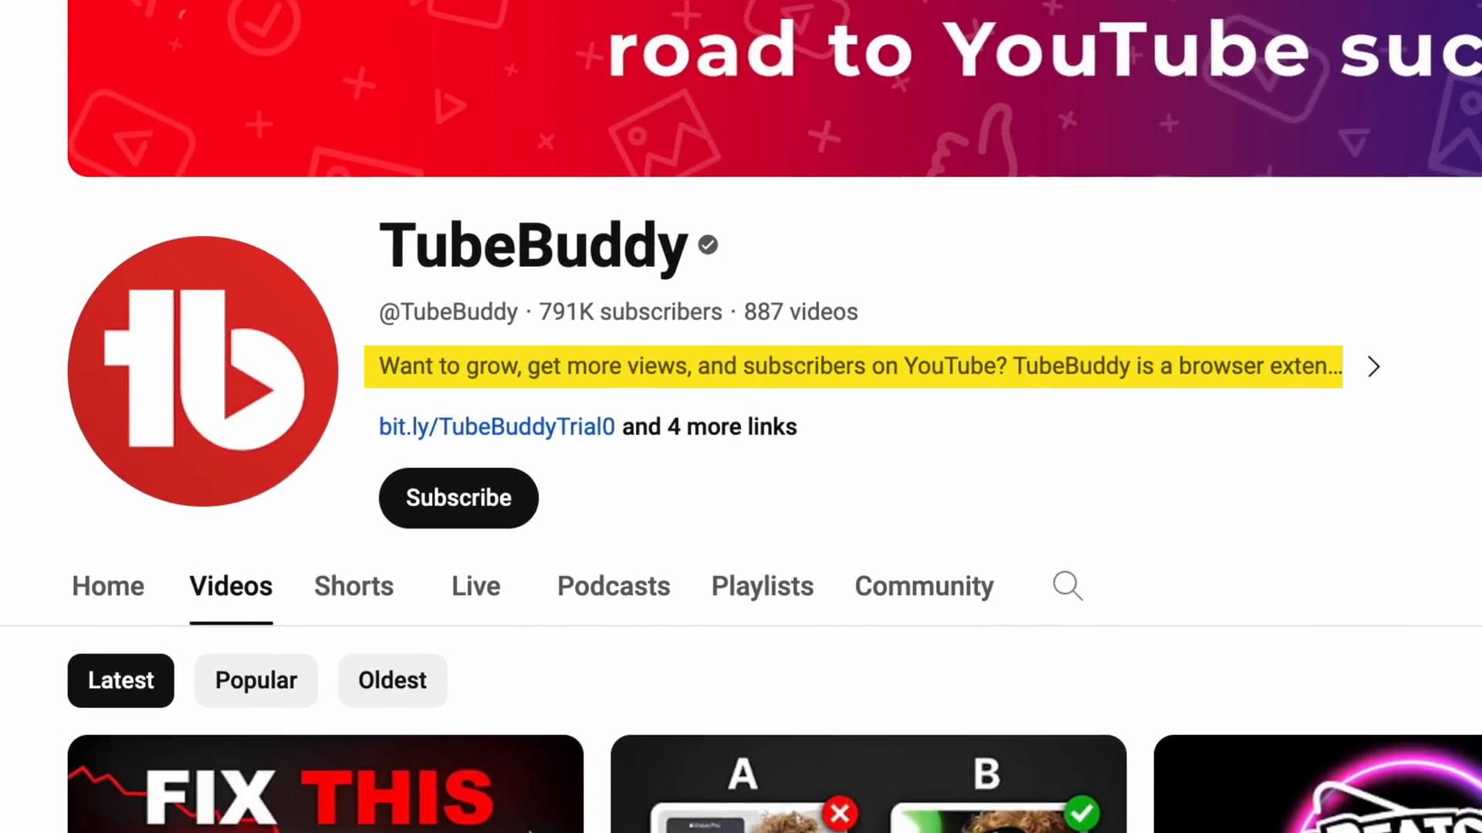The width and height of the screenshot is (1482, 833).
Task: Click the partially visible third thumbnail
Action: tap(1318, 783)
